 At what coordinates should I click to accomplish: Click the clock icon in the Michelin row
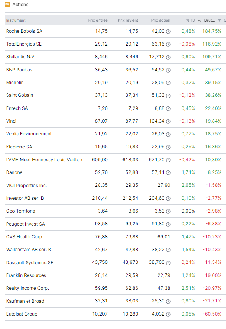(x=168, y=83)
